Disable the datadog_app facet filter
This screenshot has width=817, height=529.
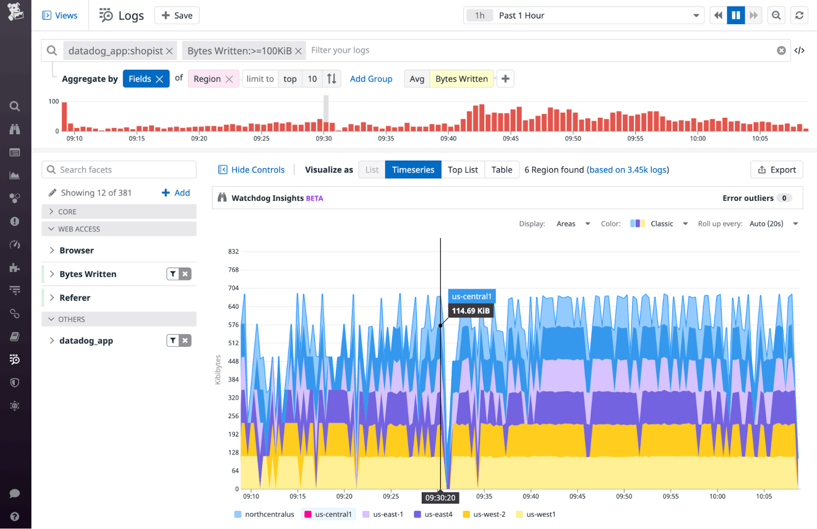185,340
